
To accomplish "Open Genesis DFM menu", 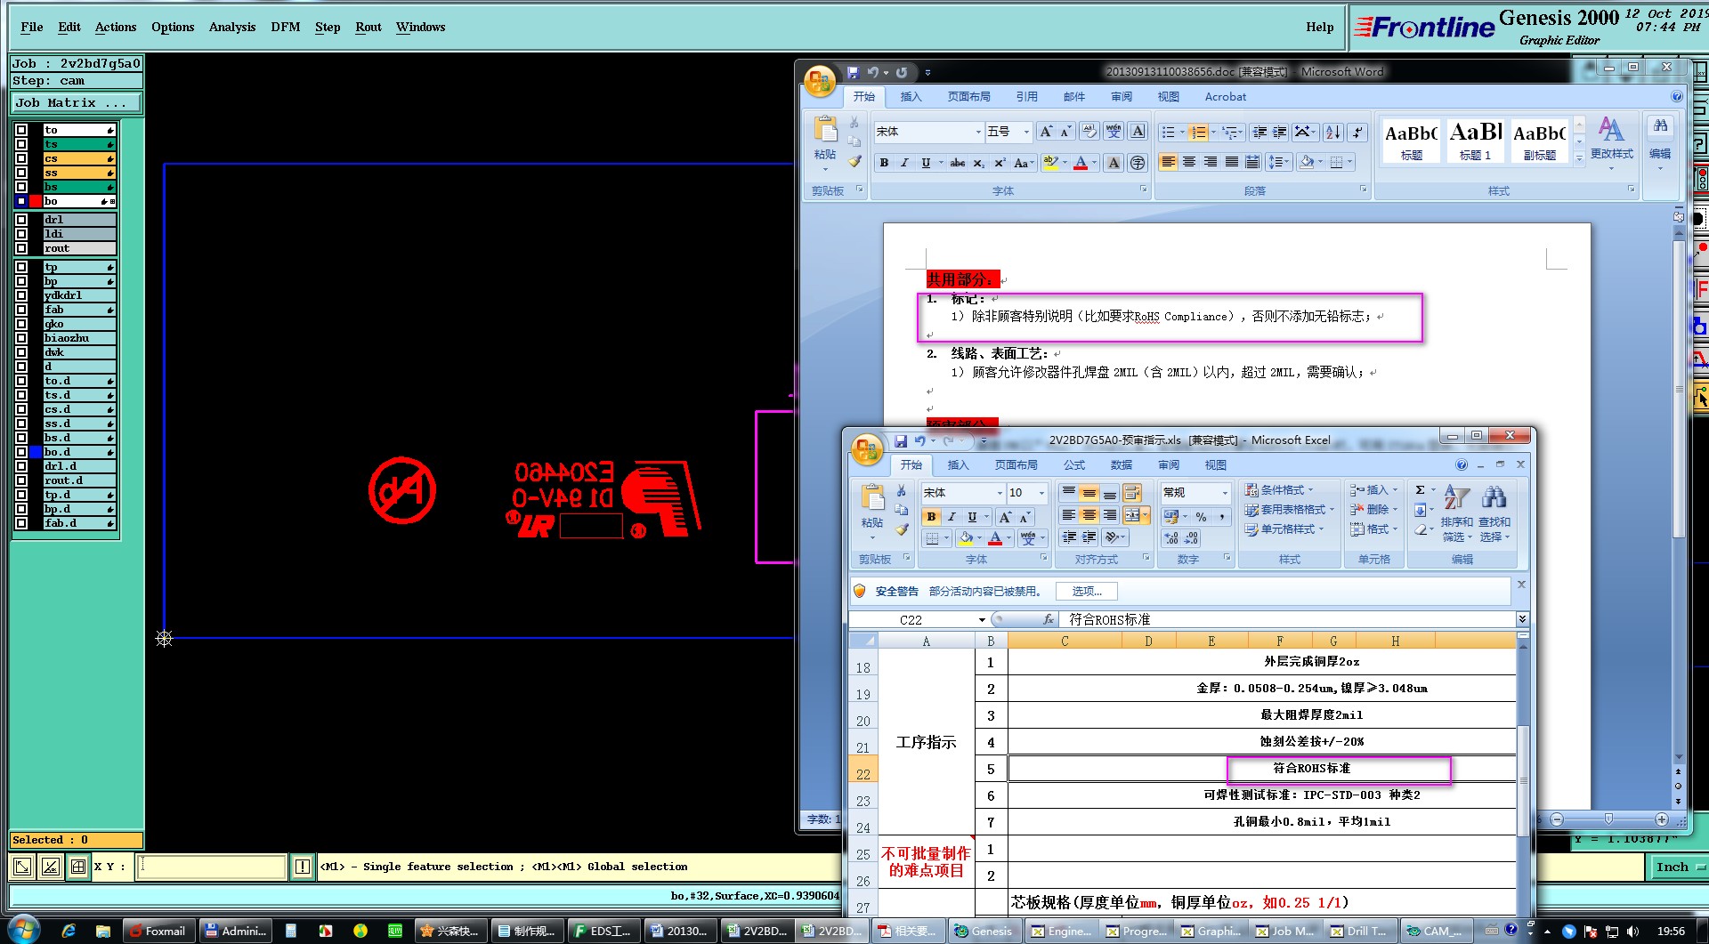I will click(x=286, y=27).
